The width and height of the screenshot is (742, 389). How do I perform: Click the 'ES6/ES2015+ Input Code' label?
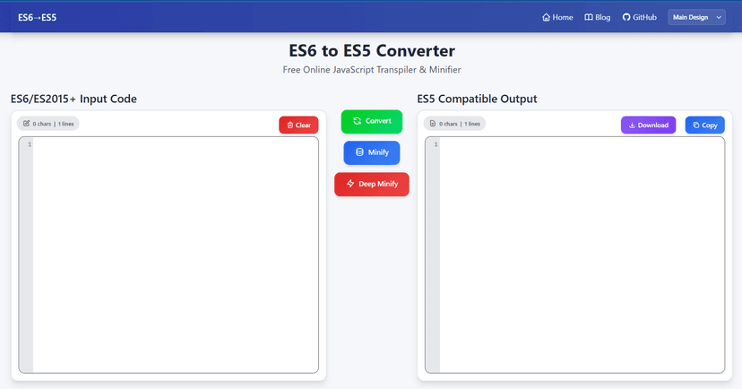click(x=73, y=99)
